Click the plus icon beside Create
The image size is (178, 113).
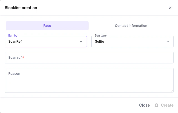pyautogui.click(x=157, y=105)
